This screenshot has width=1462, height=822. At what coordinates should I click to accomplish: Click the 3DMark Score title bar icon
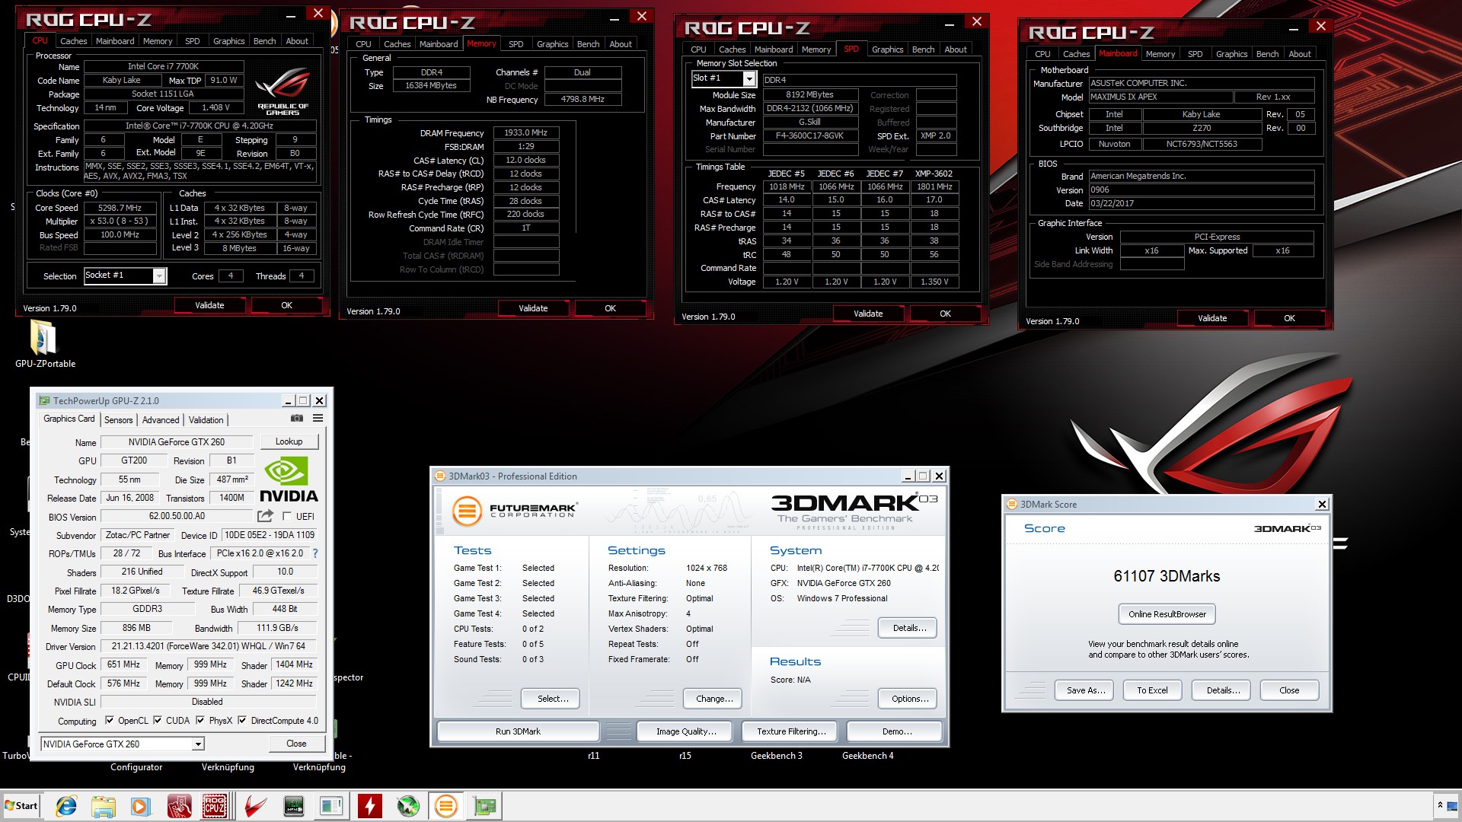coord(1012,504)
